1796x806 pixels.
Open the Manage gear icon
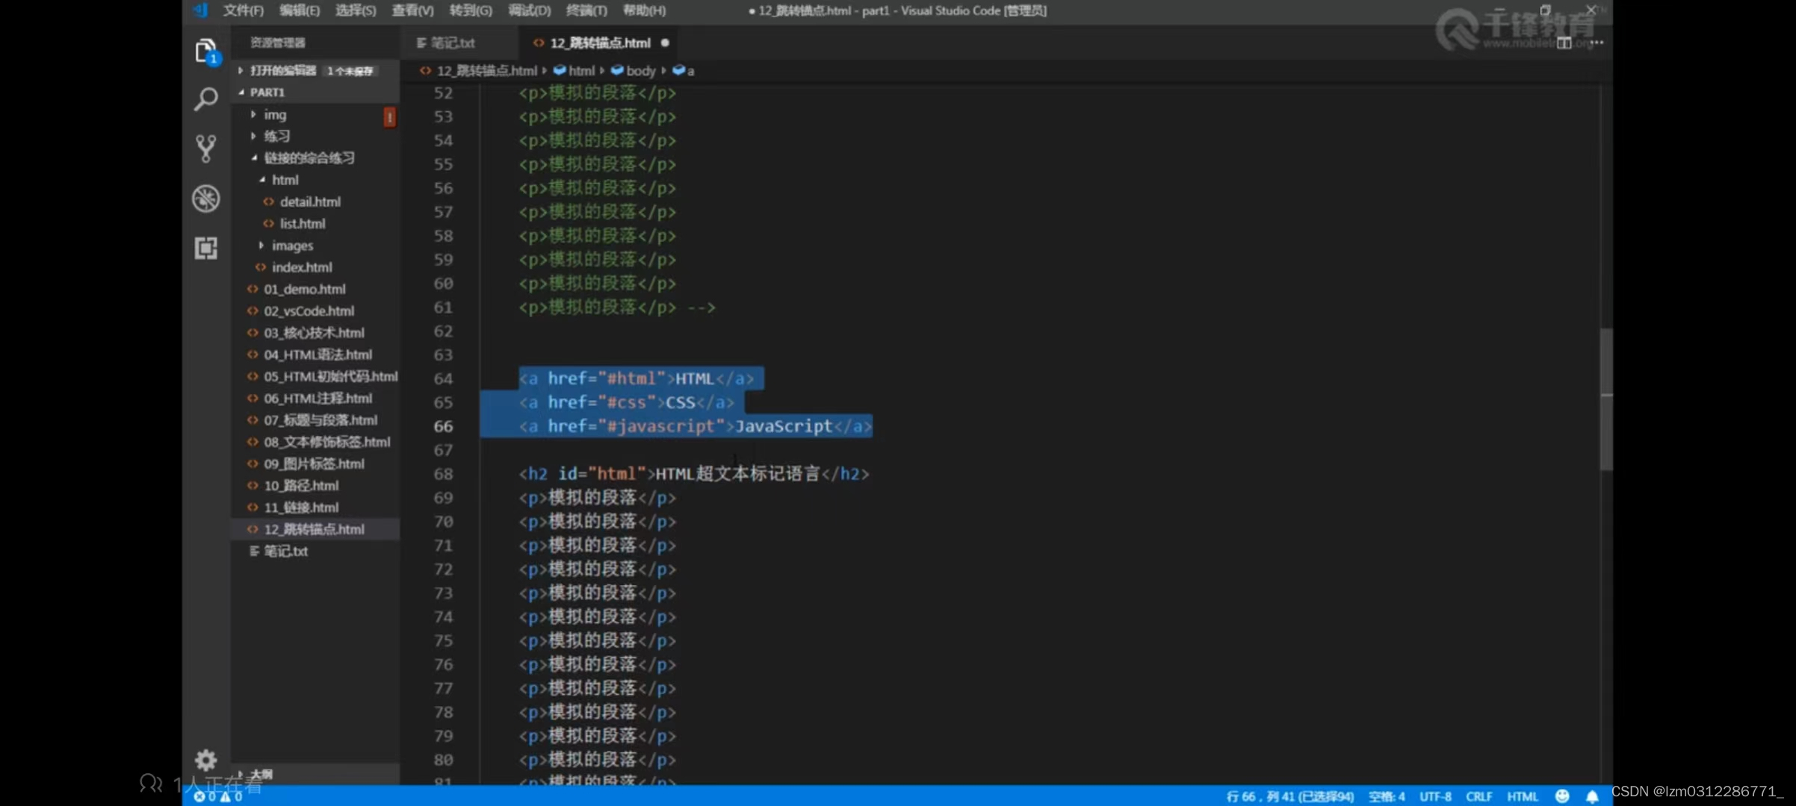(x=205, y=760)
